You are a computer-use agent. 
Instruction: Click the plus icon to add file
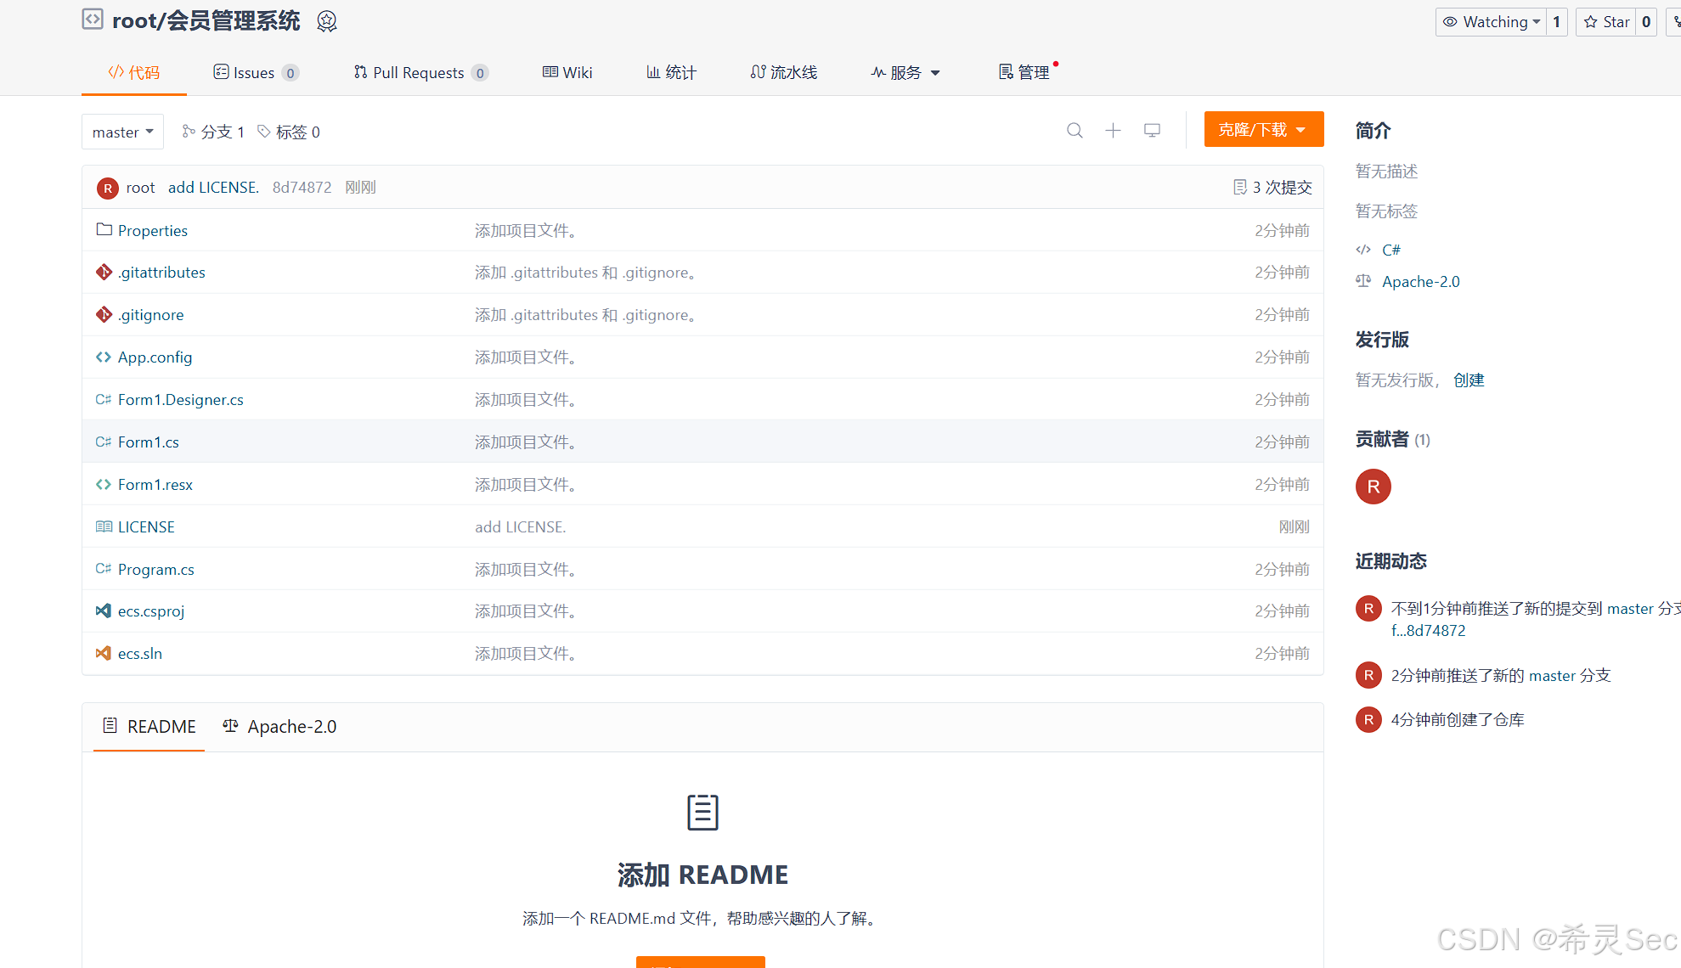tap(1113, 131)
